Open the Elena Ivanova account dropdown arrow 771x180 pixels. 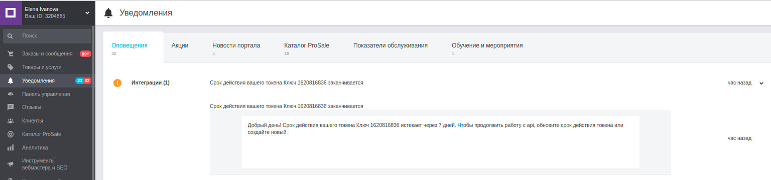pos(87,12)
